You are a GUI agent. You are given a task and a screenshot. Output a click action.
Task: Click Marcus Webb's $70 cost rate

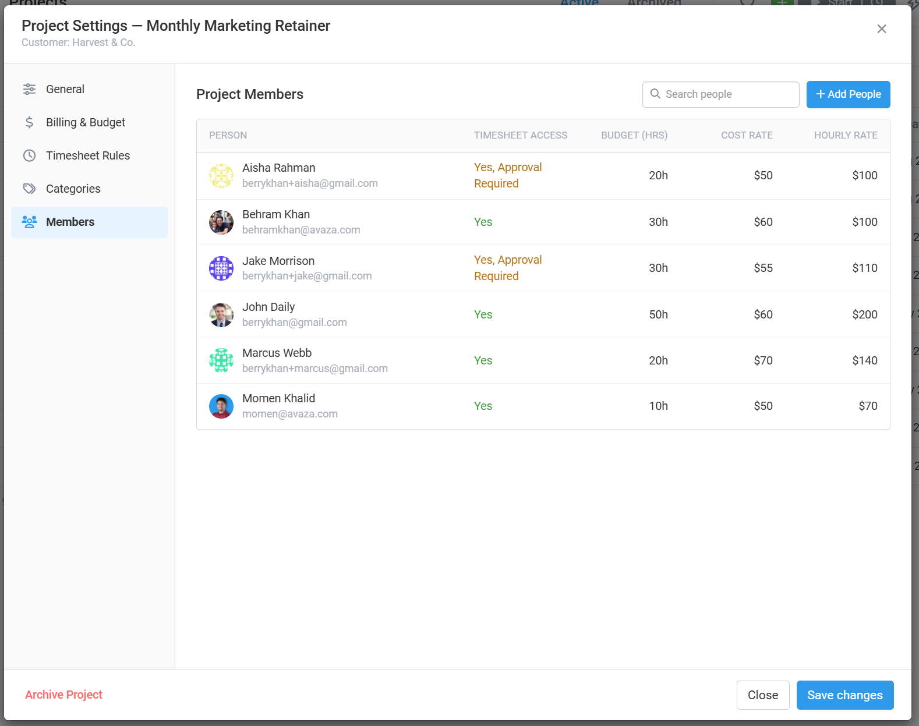click(763, 360)
